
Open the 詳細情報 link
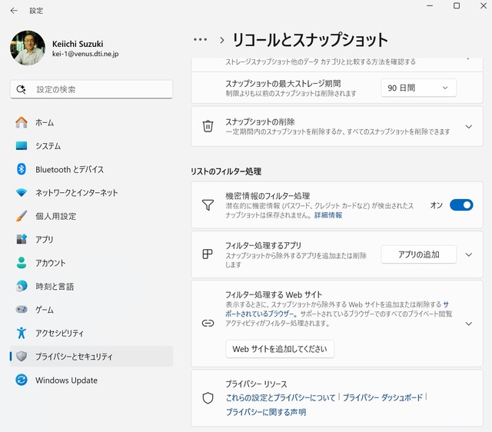click(328, 215)
